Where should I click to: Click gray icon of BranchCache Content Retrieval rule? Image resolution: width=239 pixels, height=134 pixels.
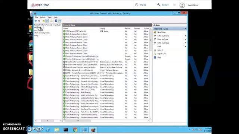pos(64,62)
